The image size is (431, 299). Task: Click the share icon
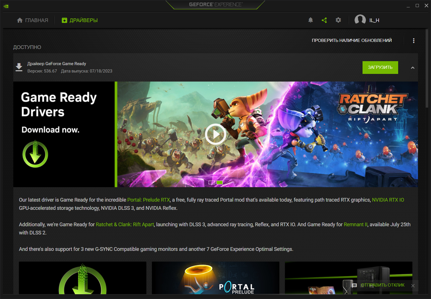click(x=324, y=20)
